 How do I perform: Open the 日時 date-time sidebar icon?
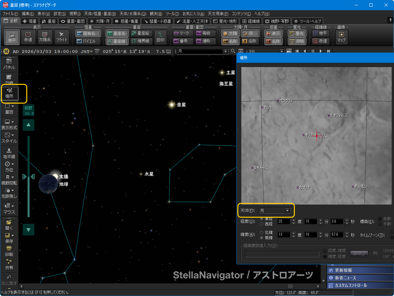coord(9,79)
